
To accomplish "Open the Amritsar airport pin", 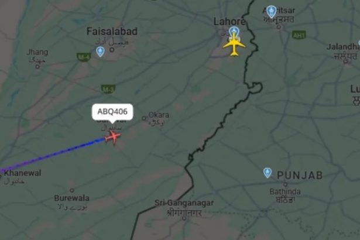I will (272, 12).
